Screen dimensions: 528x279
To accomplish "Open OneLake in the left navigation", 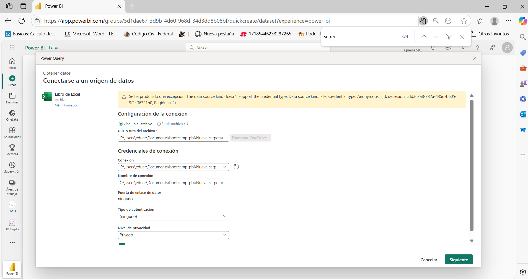I will click(x=12, y=116).
